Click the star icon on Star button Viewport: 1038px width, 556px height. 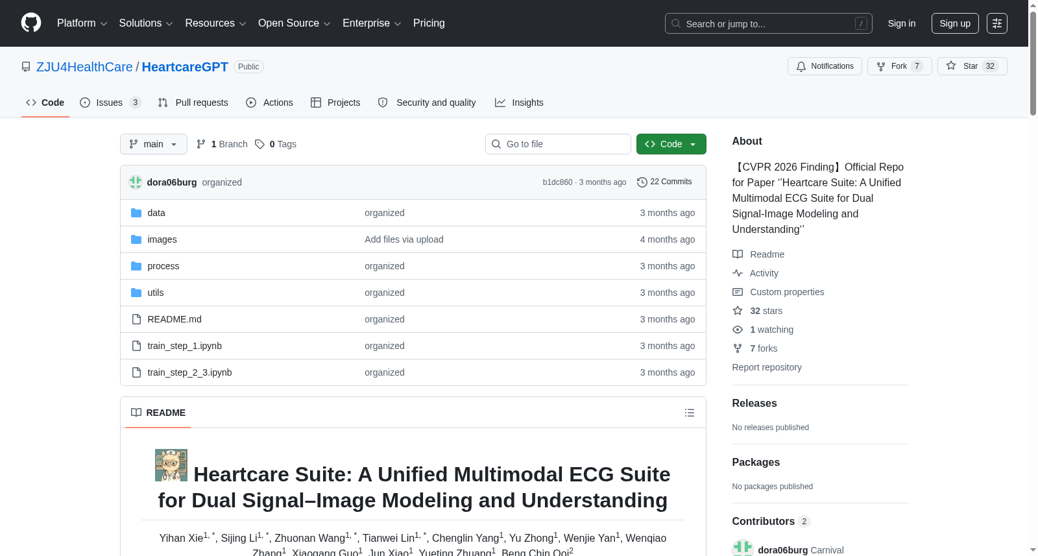coord(951,66)
